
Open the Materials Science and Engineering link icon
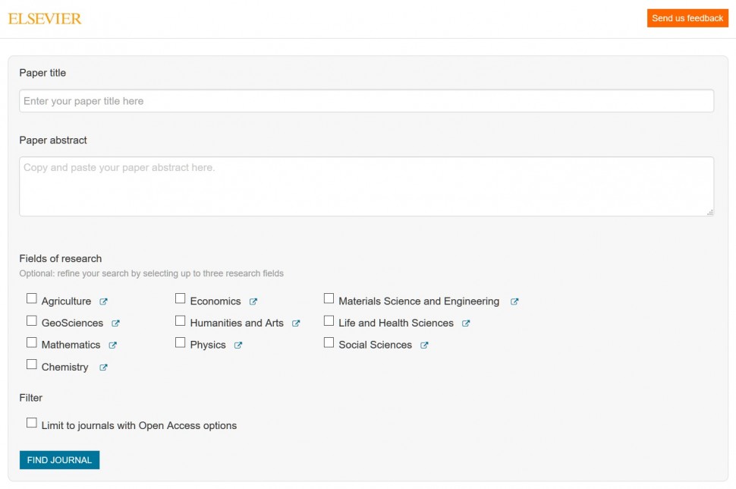pyautogui.click(x=514, y=301)
